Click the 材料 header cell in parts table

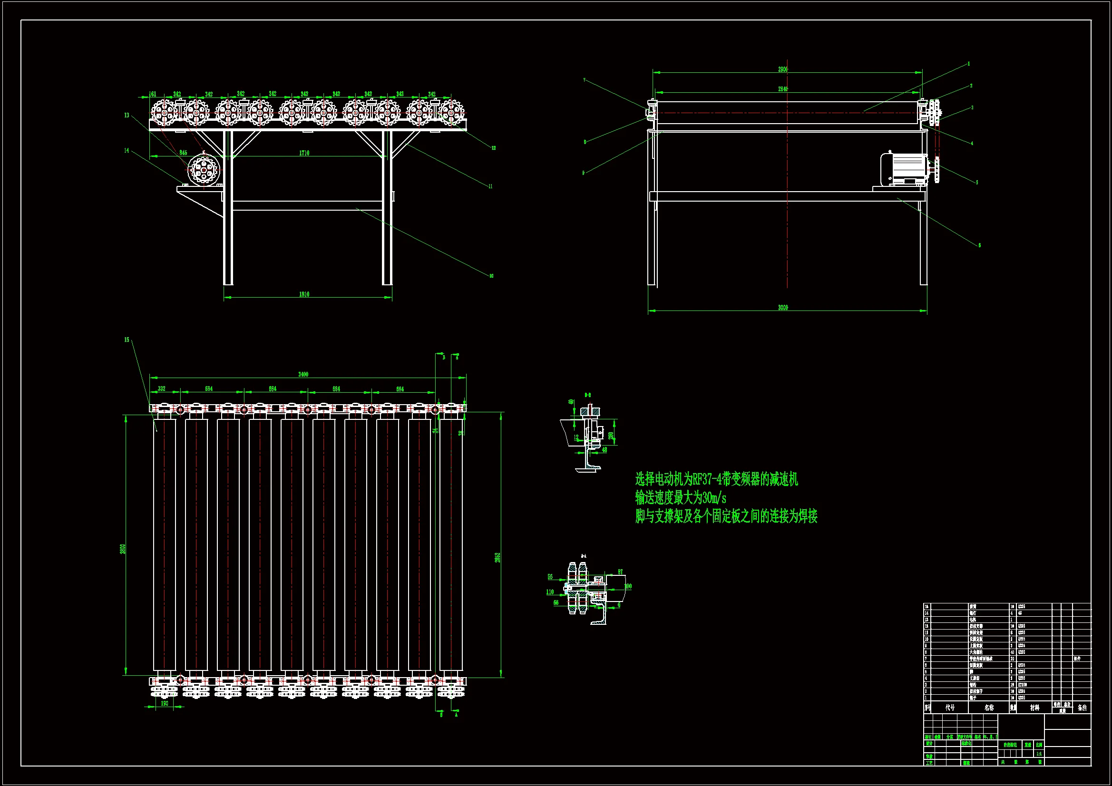1034,708
